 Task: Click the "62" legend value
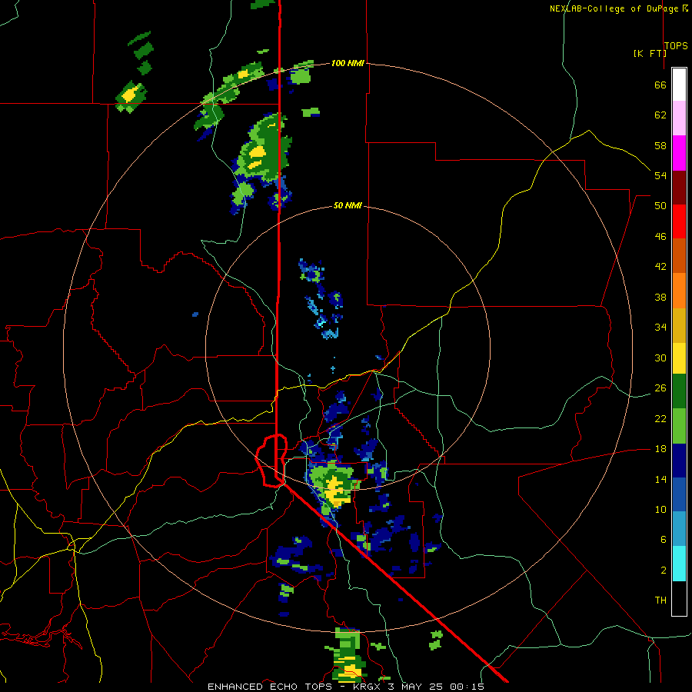pyautogui.click(x=660, y=115)
